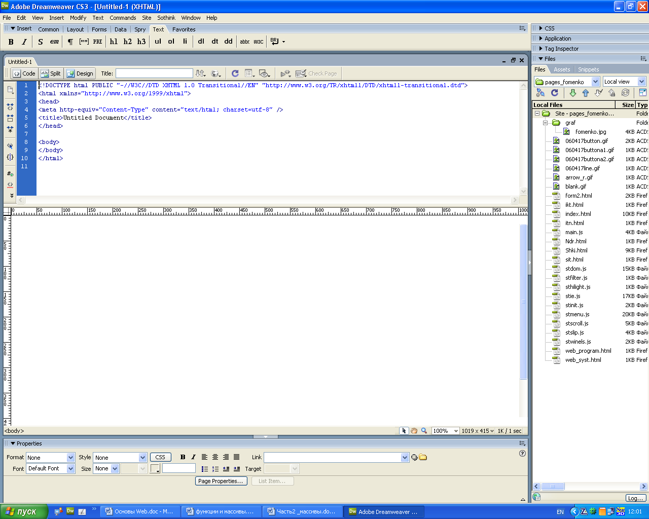Click the Bold icon in Insert bar
This screenshot has height=519, width=649.
tap(11, 42)
